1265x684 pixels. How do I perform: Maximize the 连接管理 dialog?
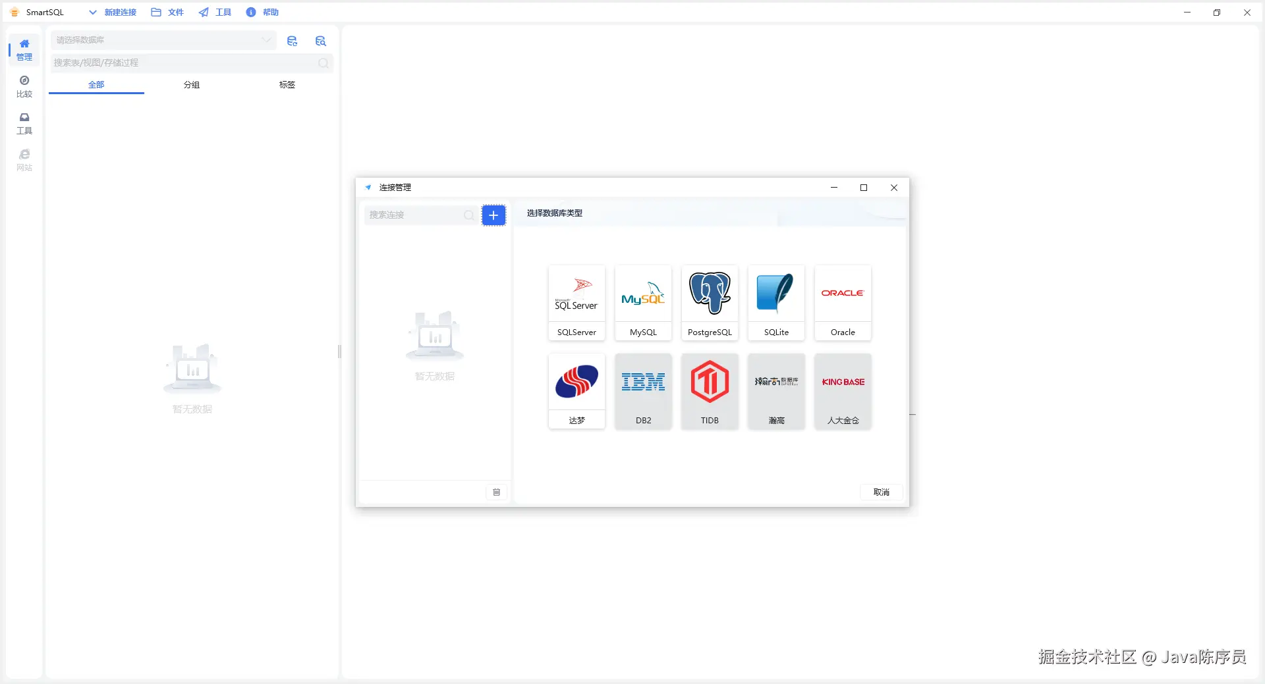(864, 188)
